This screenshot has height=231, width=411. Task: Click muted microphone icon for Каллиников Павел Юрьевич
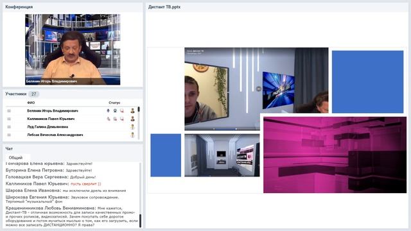coord(109,119)
